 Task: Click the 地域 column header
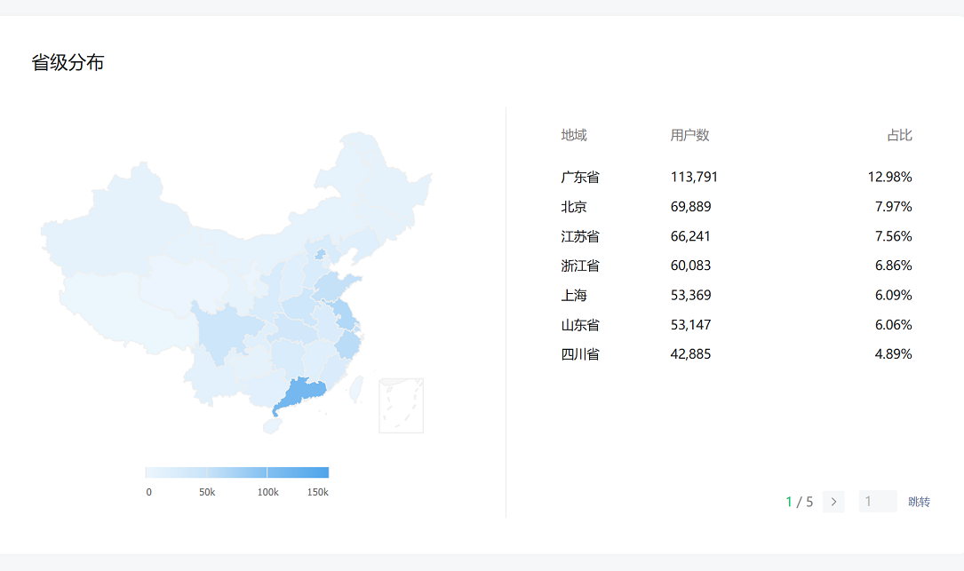point(574,135)
